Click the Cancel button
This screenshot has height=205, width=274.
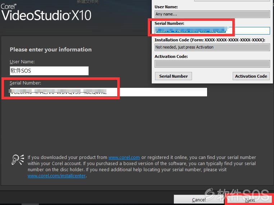[199, 199]
